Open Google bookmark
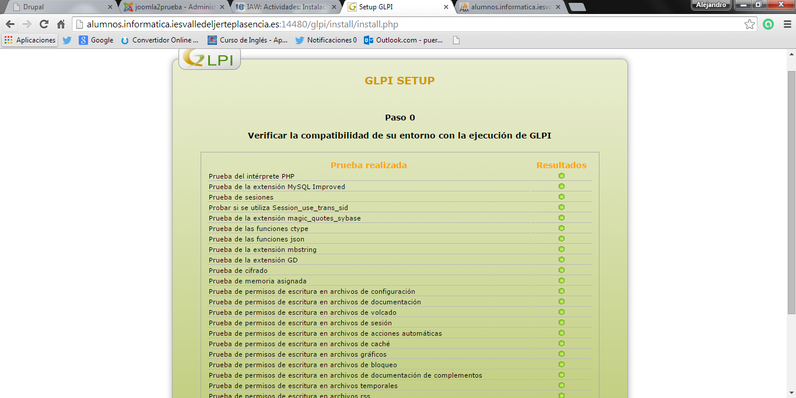796x398 pixels. click(x=96, y=40)
